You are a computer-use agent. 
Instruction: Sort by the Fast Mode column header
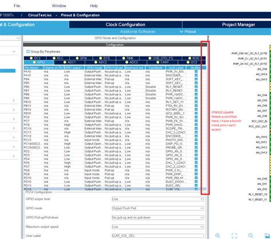coord(156,68)
